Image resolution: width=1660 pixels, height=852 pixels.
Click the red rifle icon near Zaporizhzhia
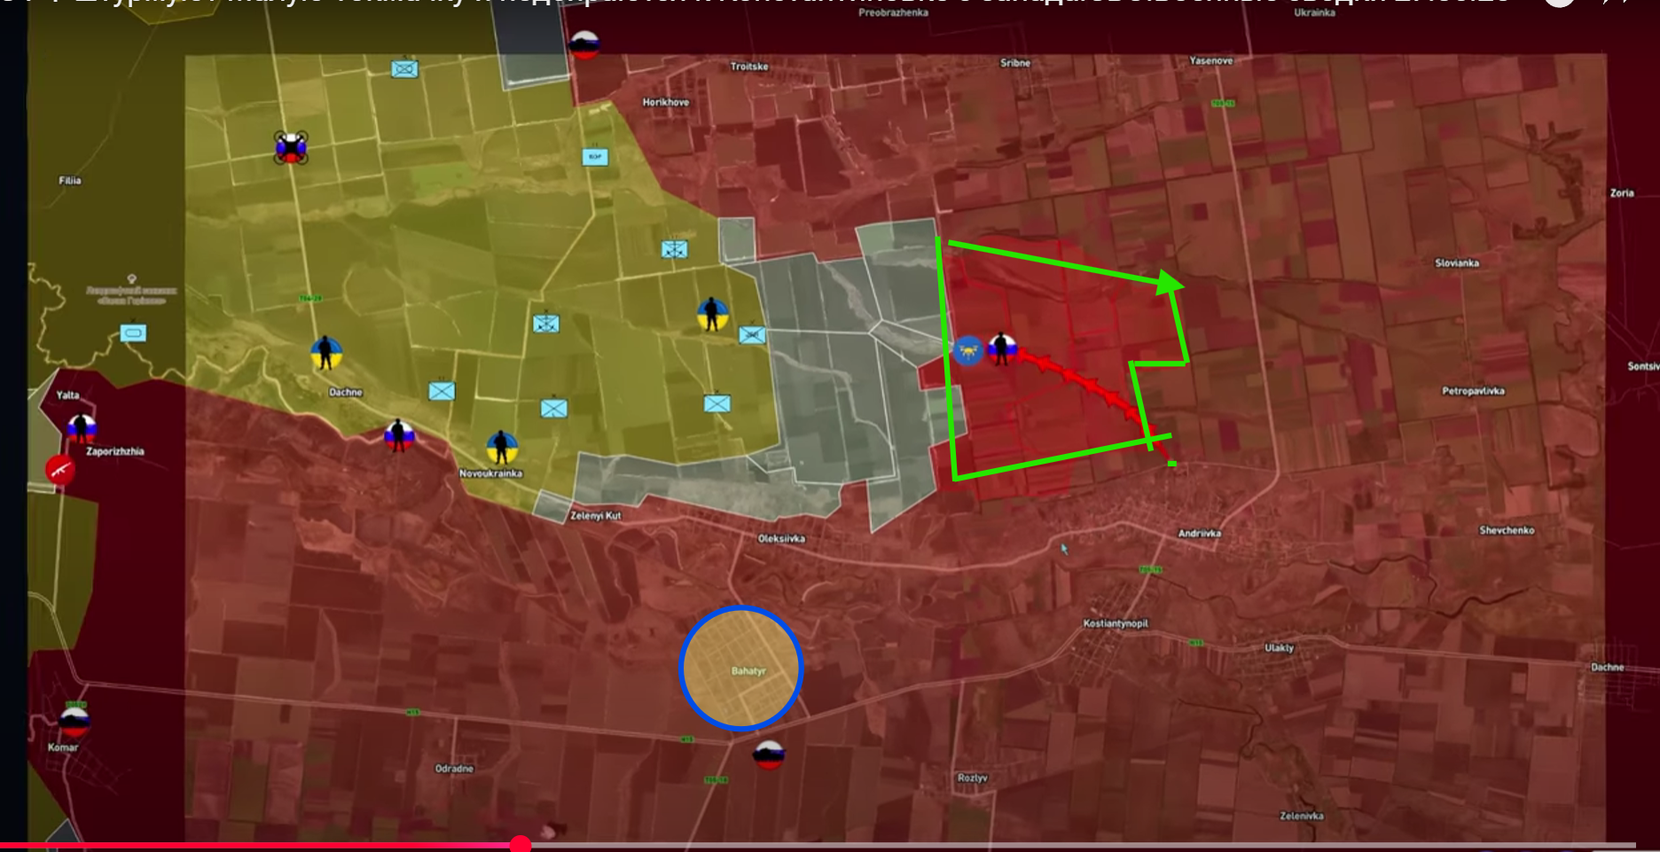[x=60, y=469]
